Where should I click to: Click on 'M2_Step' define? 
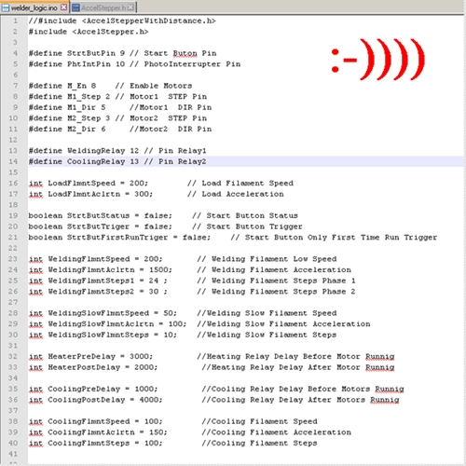(x=84, y=118)
